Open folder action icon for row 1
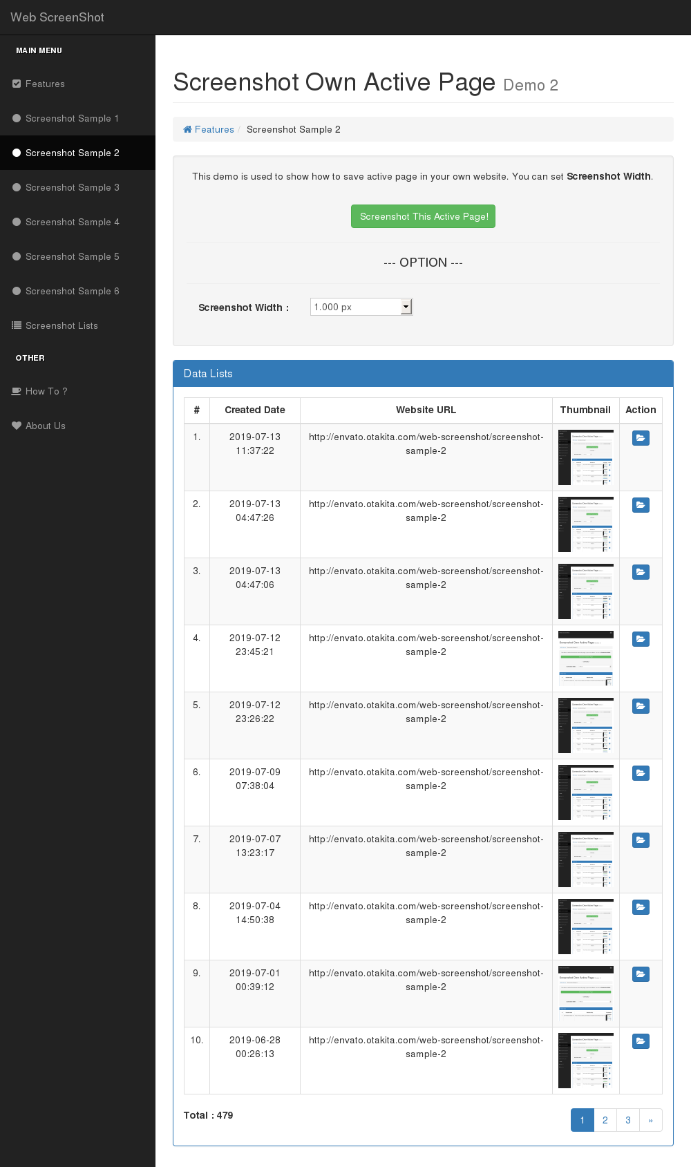691x1167 pixels. tap(641, 438)
